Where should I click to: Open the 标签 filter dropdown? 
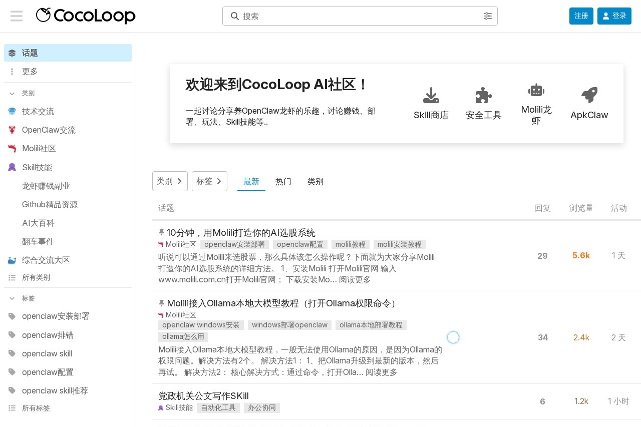click(x=209, y=181)
